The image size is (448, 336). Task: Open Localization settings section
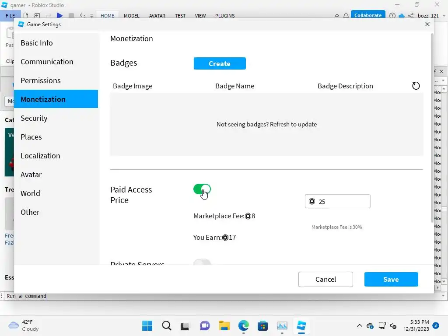(56, 156)
